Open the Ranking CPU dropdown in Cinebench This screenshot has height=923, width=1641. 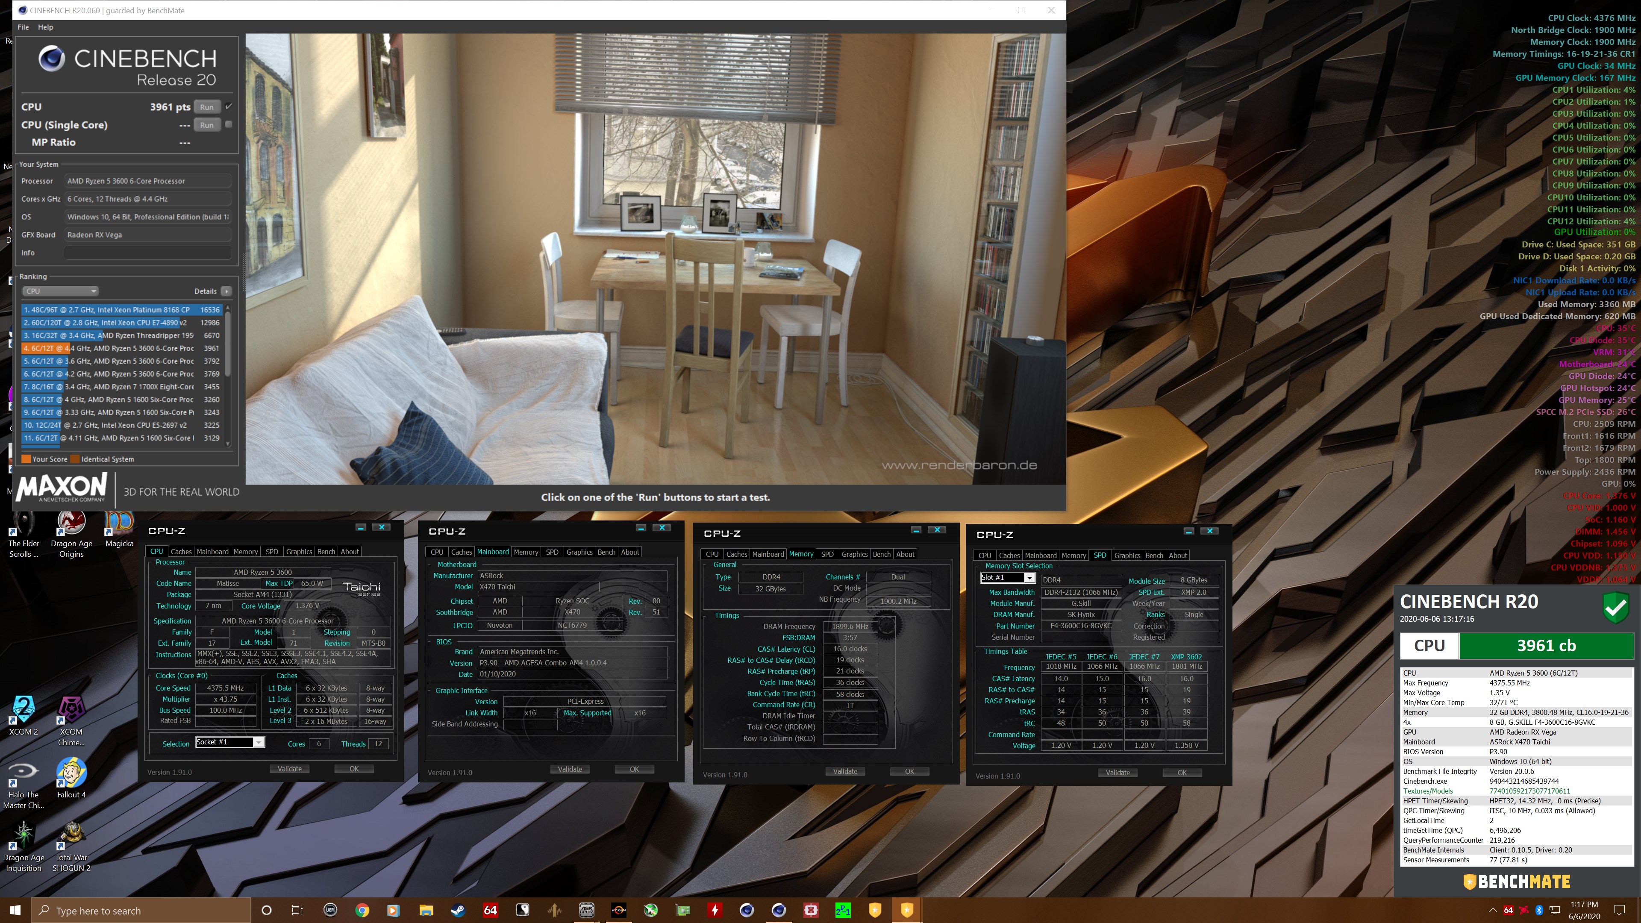tap(60, 291)
